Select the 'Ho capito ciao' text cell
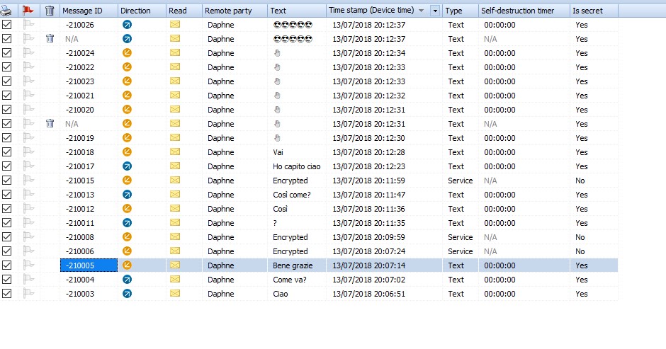The image size is (666, 349). coord(296,166)
